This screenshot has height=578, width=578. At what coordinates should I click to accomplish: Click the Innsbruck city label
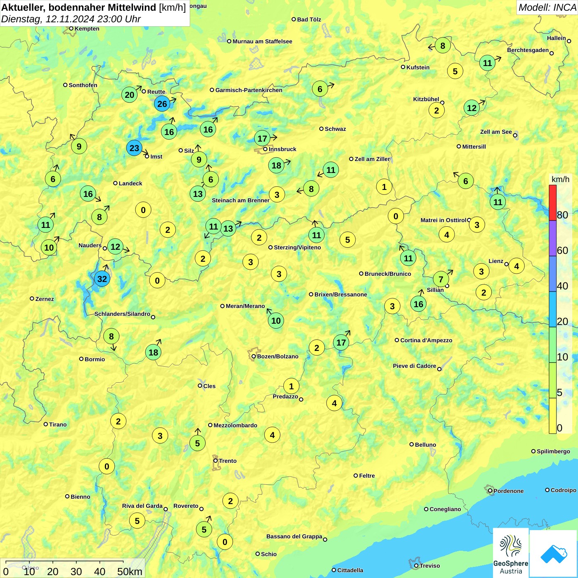click(x=282, y=149)
